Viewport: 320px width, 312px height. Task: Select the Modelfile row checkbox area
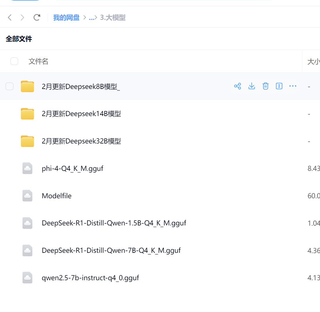coord(9,196)
